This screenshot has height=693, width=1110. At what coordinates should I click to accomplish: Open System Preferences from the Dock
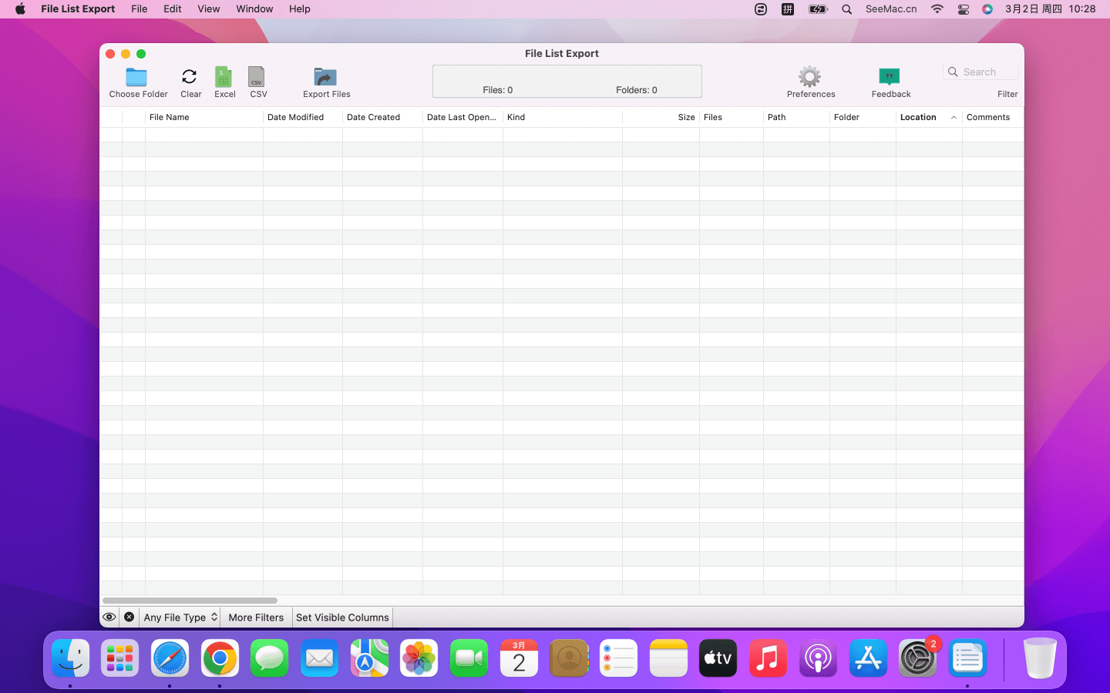point(918,658)
